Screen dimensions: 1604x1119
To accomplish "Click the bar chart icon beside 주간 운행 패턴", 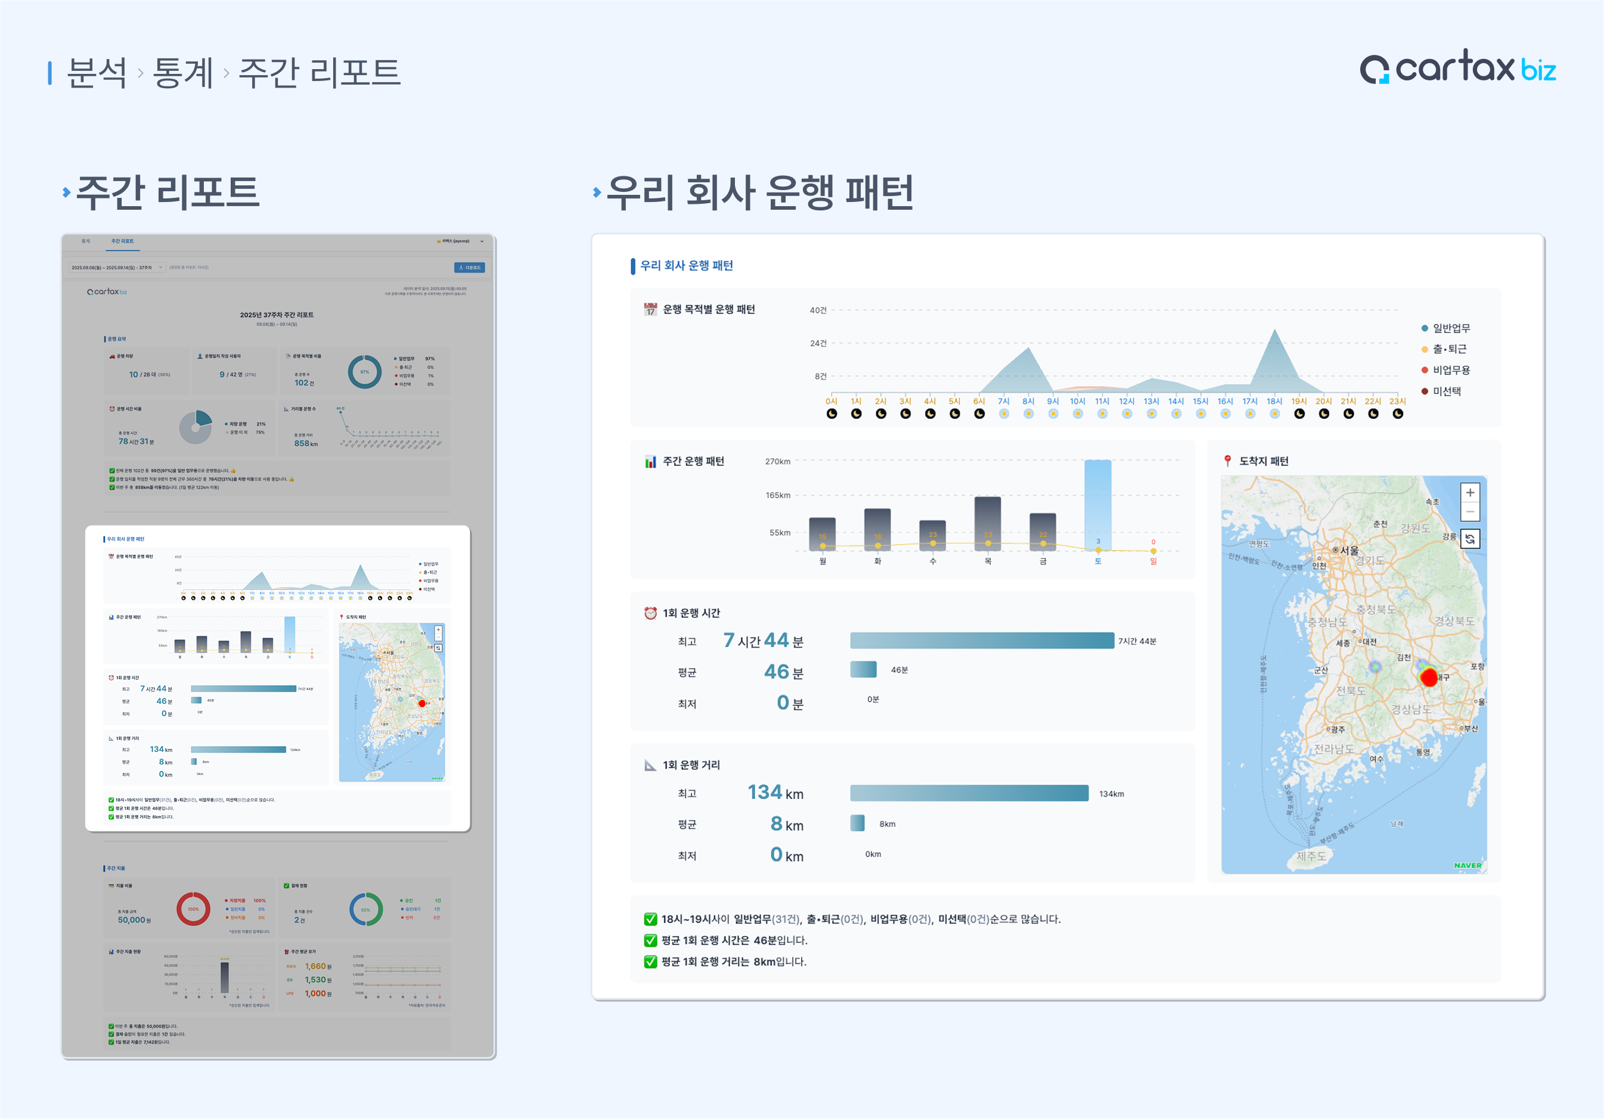I will [650, 461].
